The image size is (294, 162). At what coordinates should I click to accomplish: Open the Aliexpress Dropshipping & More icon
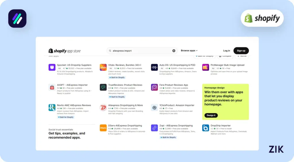click(x=103, y=108)
